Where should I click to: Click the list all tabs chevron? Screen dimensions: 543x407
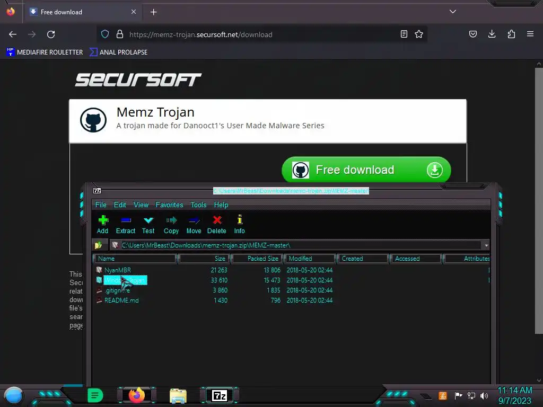[x=453, y=12]
